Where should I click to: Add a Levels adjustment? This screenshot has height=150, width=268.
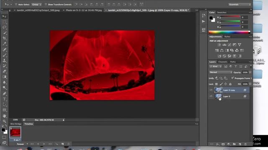pos(224,45)
